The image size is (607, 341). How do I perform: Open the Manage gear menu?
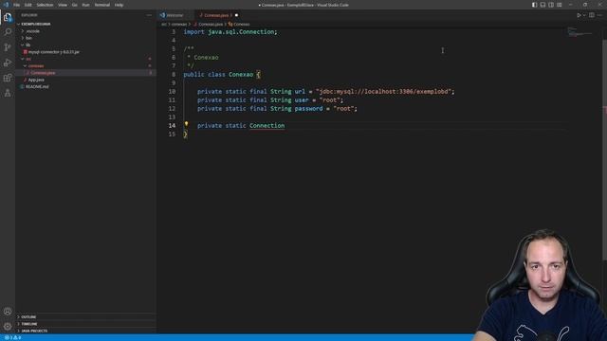click(8, 326)
